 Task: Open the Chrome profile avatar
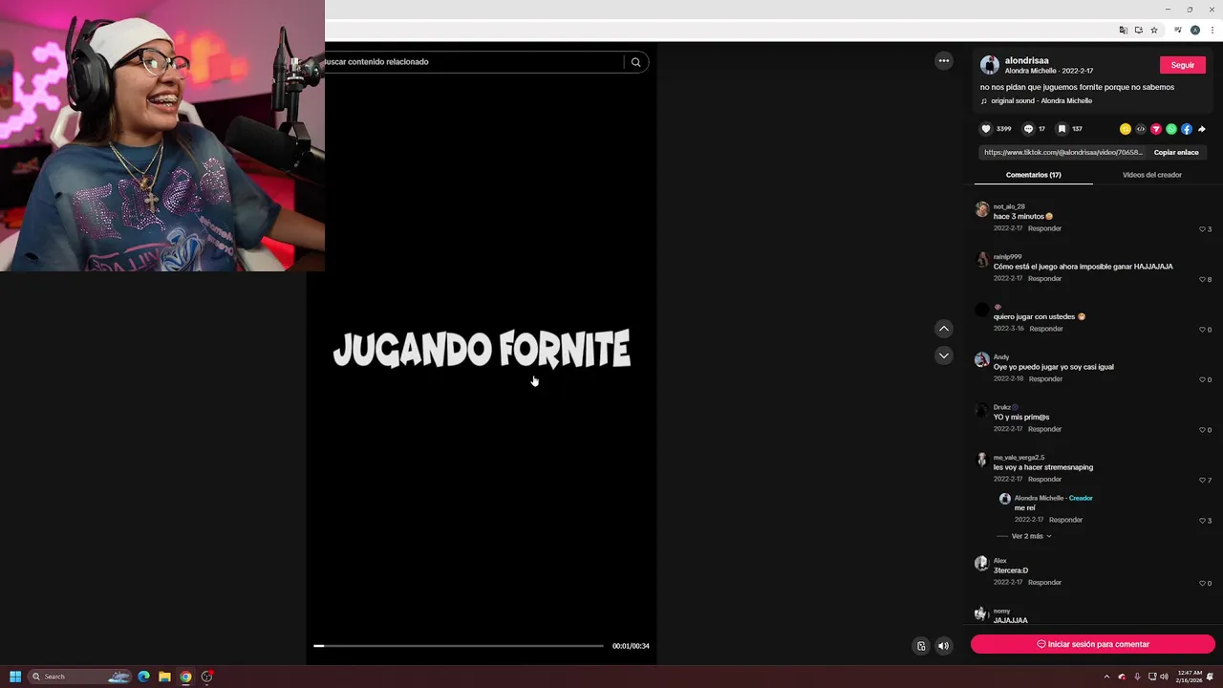1194,31
